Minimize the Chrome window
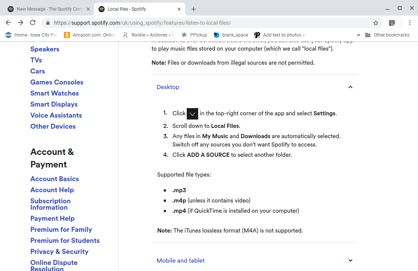Screen dimensions: 418x271 [x=388, y=9]
